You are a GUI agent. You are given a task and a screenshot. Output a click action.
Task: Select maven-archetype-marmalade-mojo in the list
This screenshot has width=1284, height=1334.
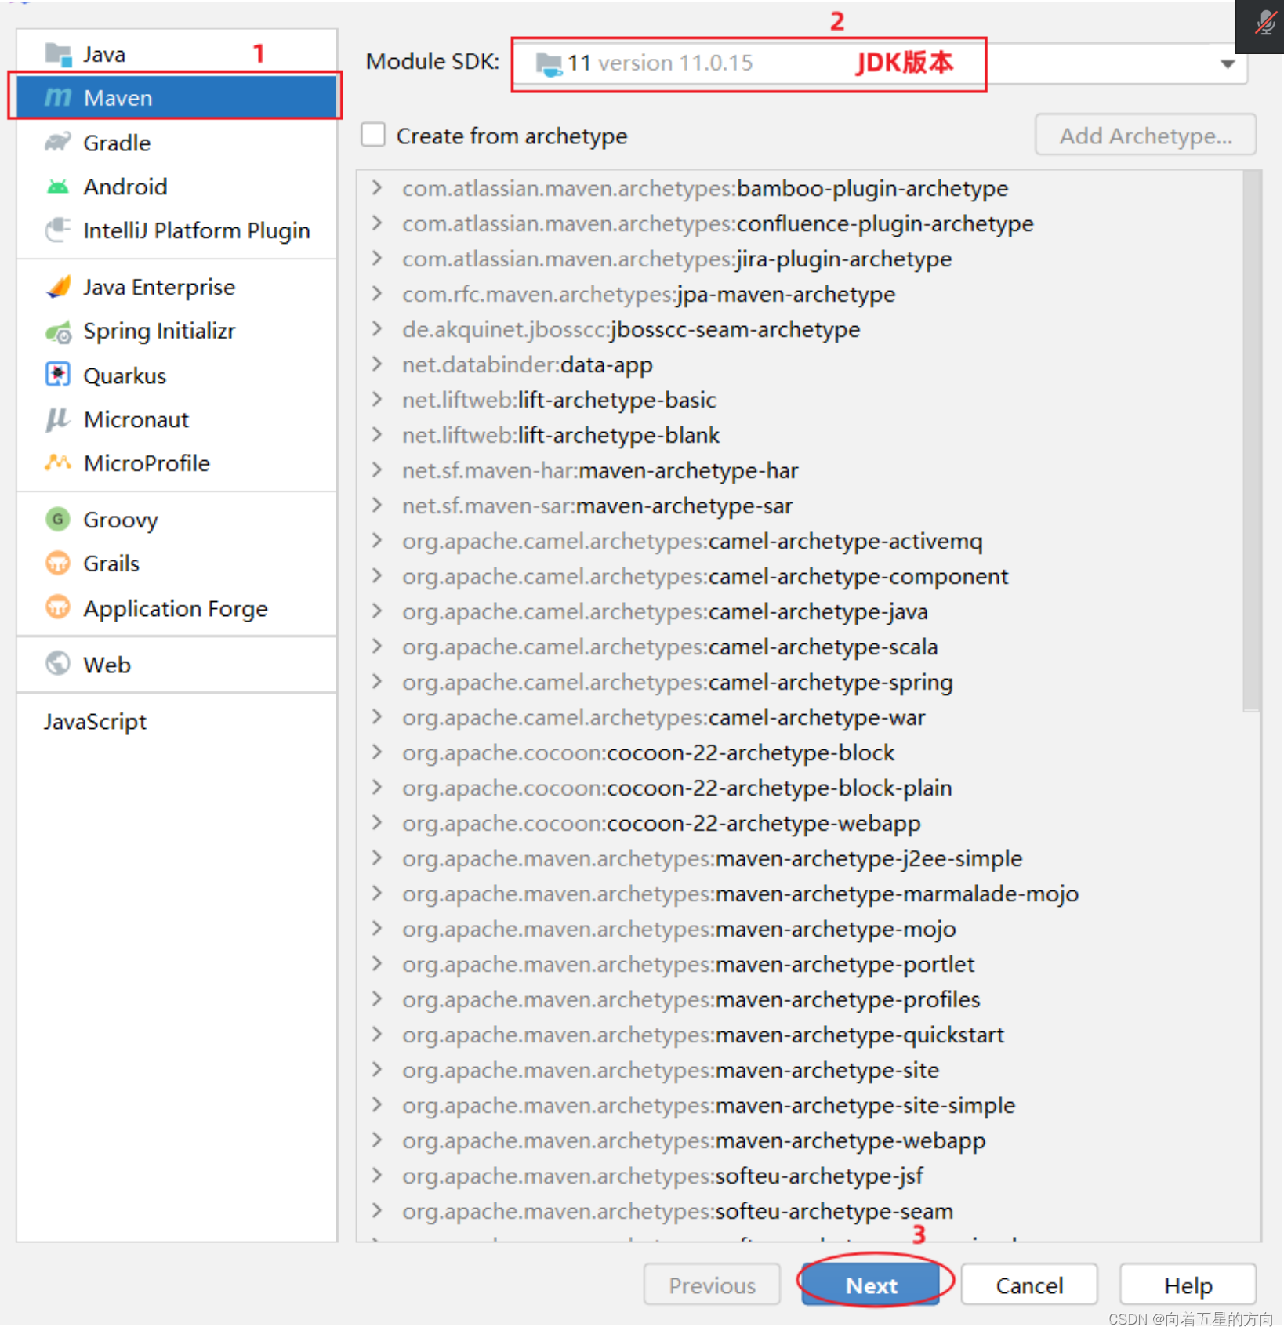(x=740, y=894)
